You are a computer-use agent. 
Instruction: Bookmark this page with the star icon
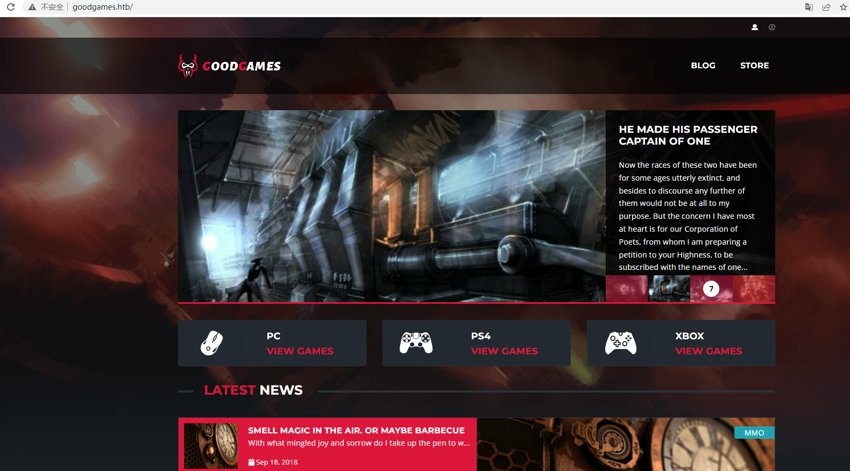pyautogui.click(x=843, y=7)
